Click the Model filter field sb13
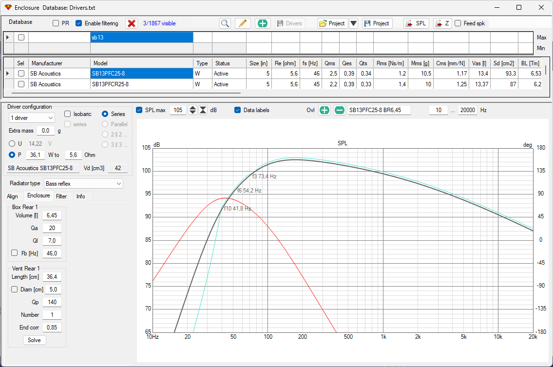Screen dimensions: 553x367 click(x=142, y=38)
